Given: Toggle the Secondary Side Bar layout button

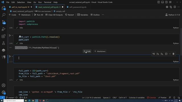Looking at the screenshot, I should (166, 2).
